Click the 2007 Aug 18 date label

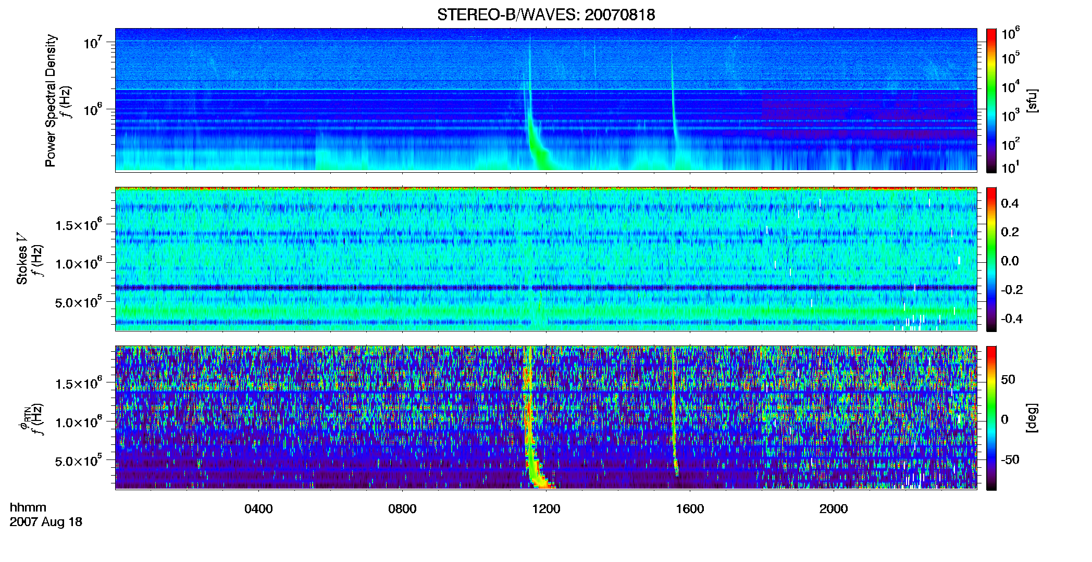[x=46, y=521]
